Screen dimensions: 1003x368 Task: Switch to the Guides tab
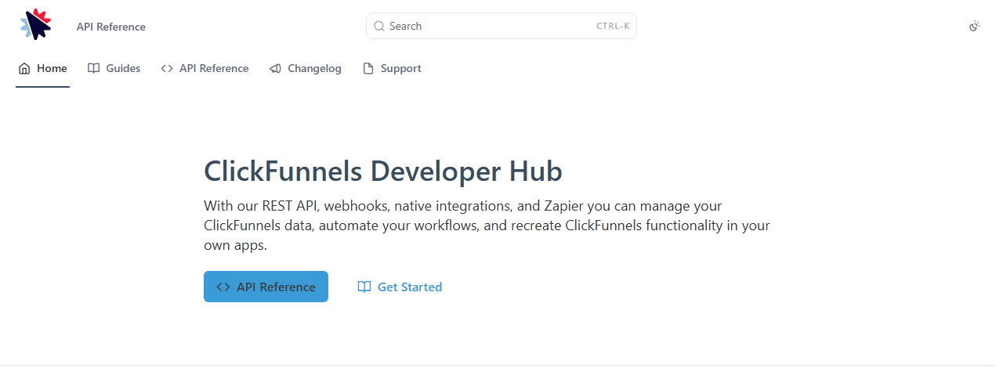tap(114, 69)
